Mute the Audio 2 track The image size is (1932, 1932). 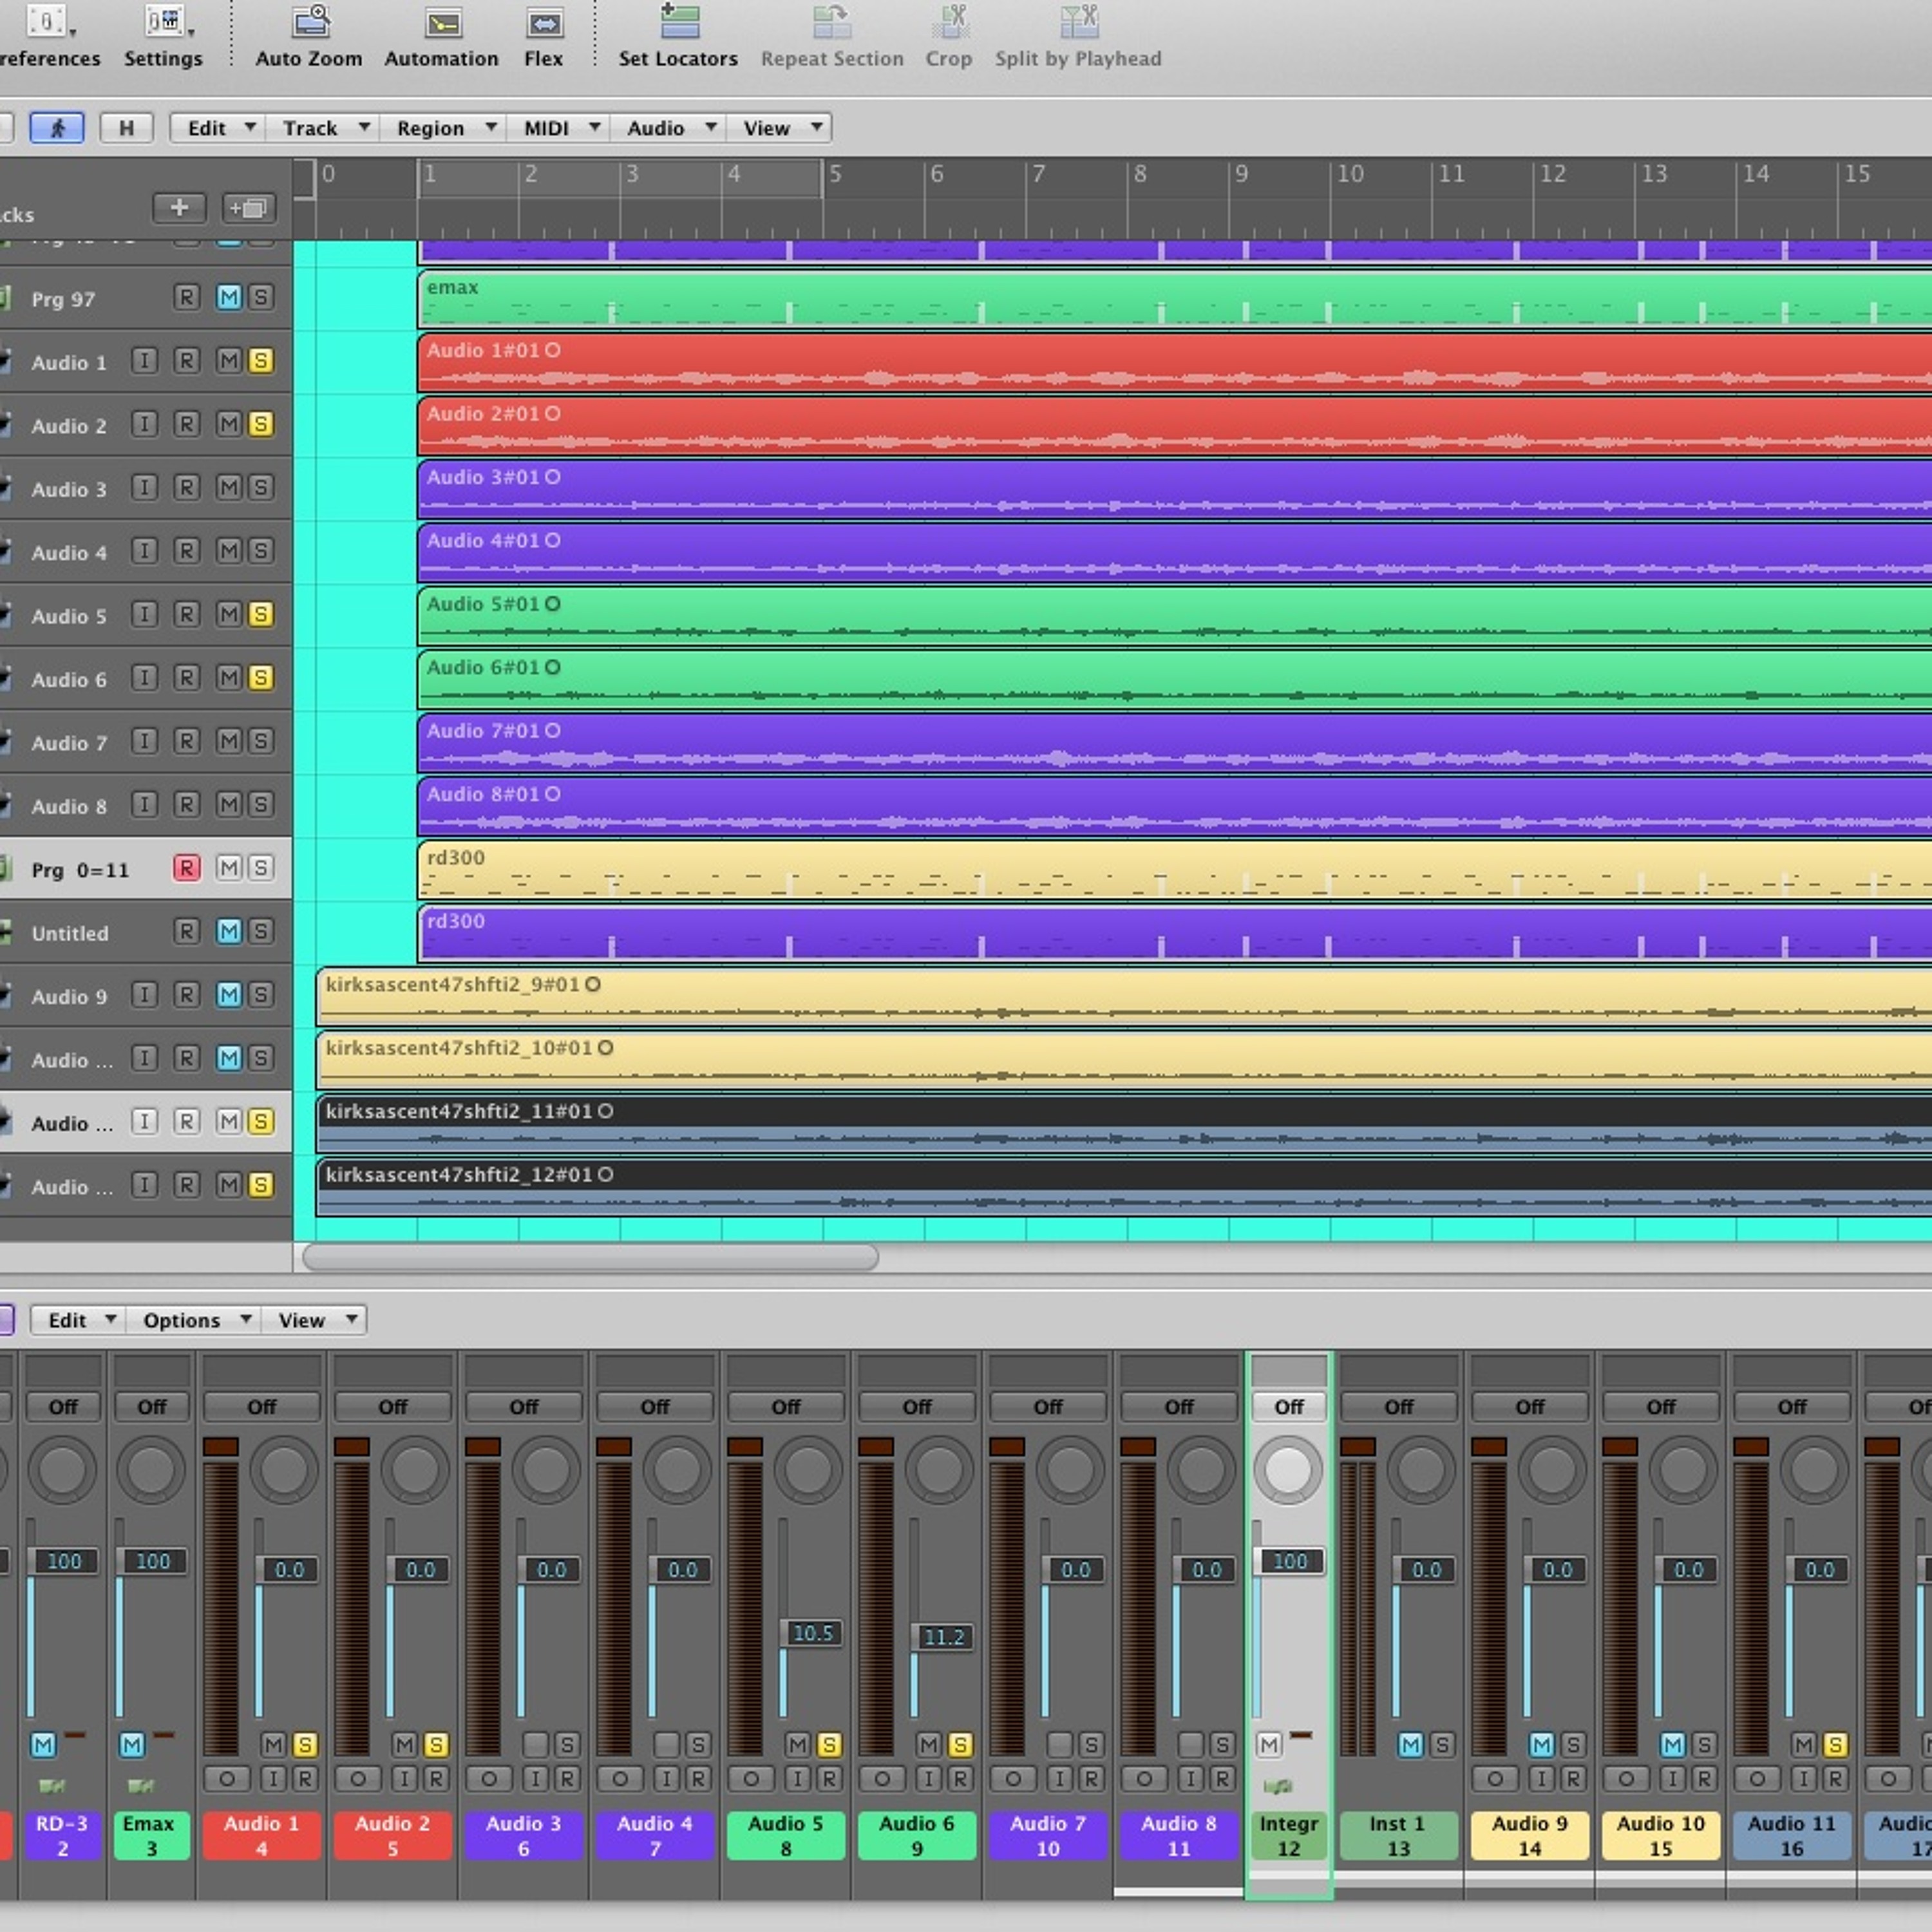click(x=229, y=424)
